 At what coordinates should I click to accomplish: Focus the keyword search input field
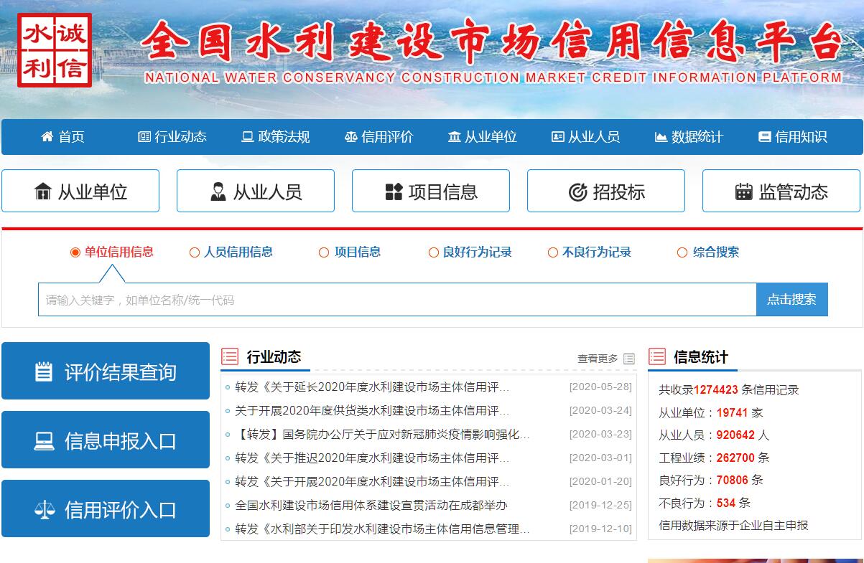point(396,300)
